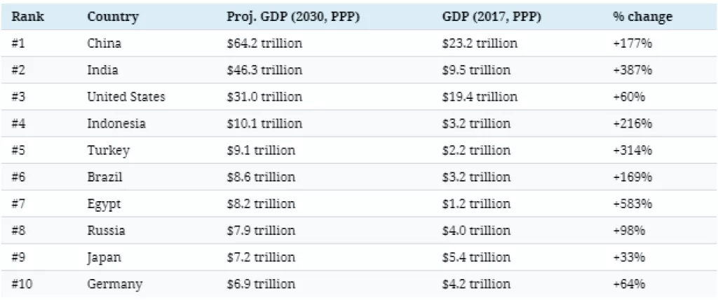Click the #10 rank cell

23,284
